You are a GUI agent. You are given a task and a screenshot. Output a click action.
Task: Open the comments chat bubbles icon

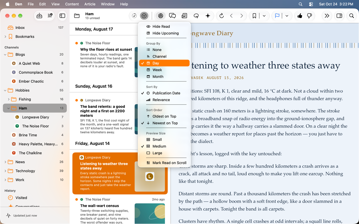click(172, 16)
